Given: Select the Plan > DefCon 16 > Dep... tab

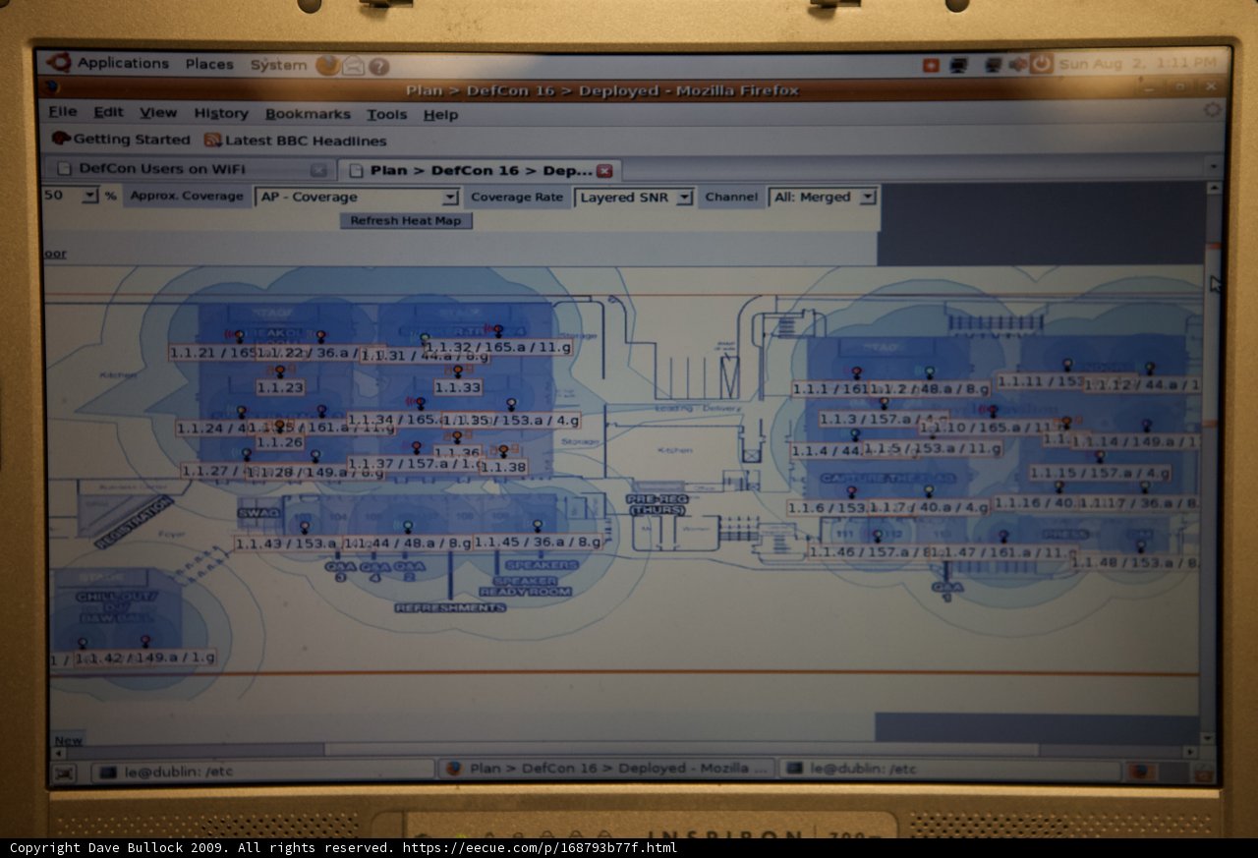Looking at the screenshot, I should coord(480,170).
